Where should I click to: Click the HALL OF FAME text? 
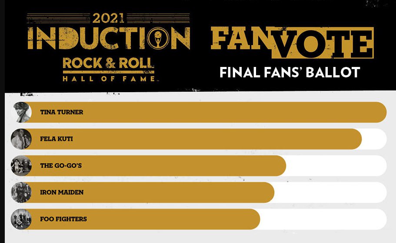(x=109, y=79)
